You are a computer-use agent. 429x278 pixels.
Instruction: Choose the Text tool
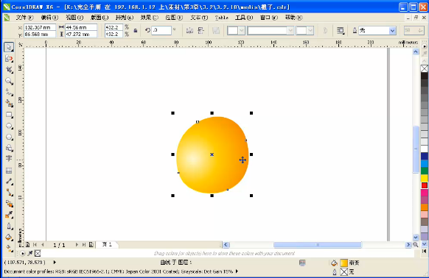(x=9, y=158)
